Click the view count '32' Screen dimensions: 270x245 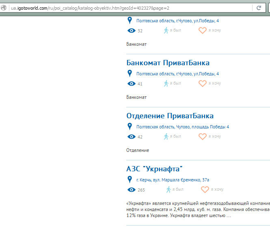[140, 31]
